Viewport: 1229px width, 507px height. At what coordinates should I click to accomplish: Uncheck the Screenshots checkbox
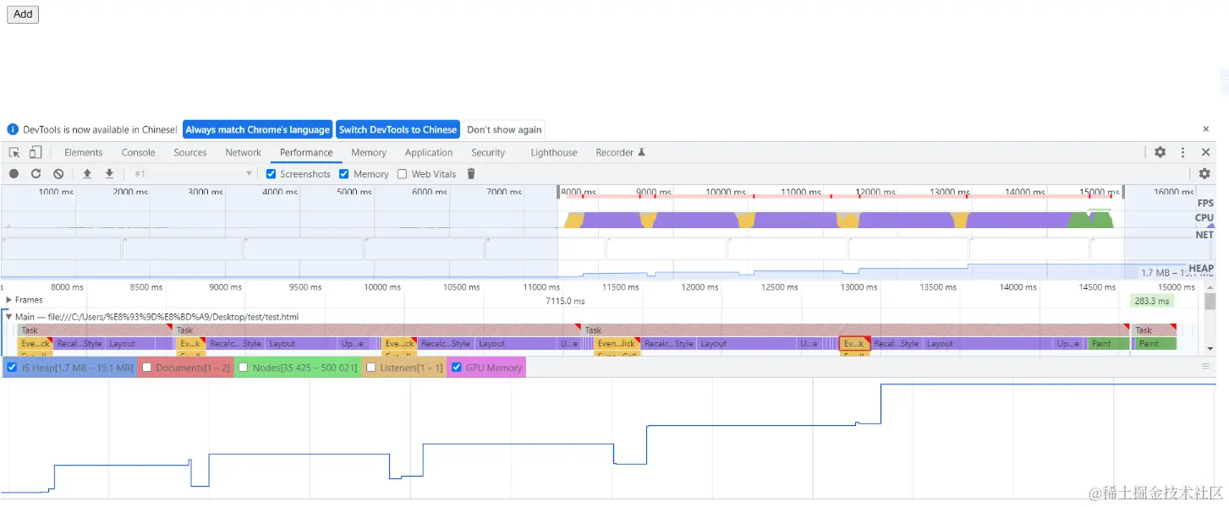click(272, 174)
